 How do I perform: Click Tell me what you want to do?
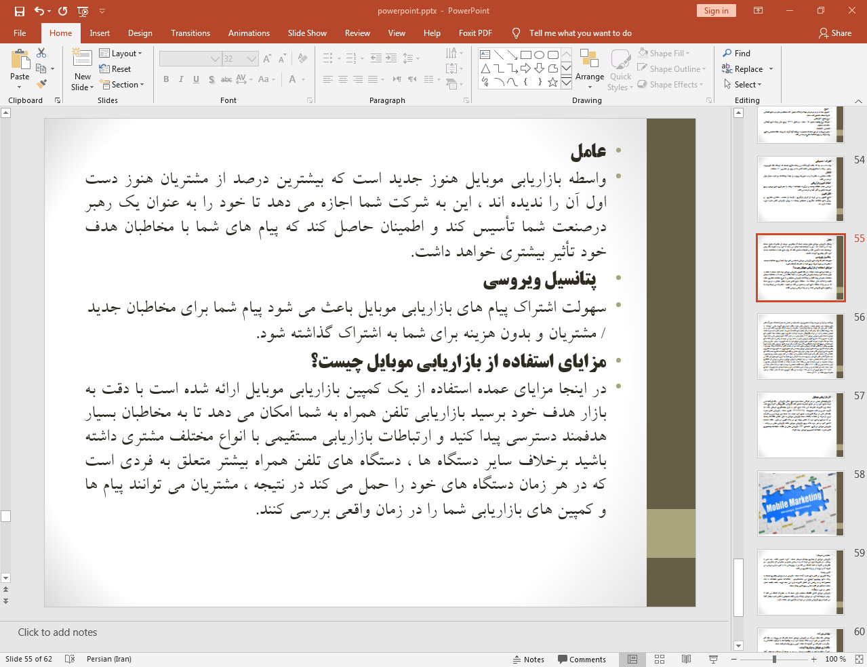580,33
